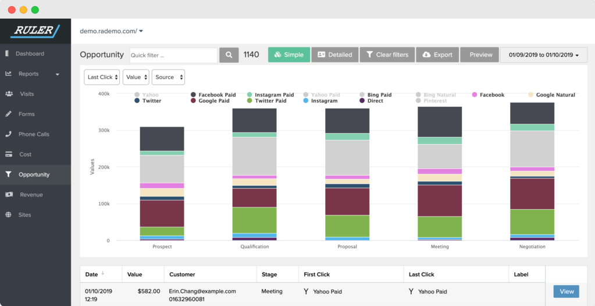This screenshot has width=595, height=306.
Task: Click the Phone Calls handset icon
Action: click(8, 134)
